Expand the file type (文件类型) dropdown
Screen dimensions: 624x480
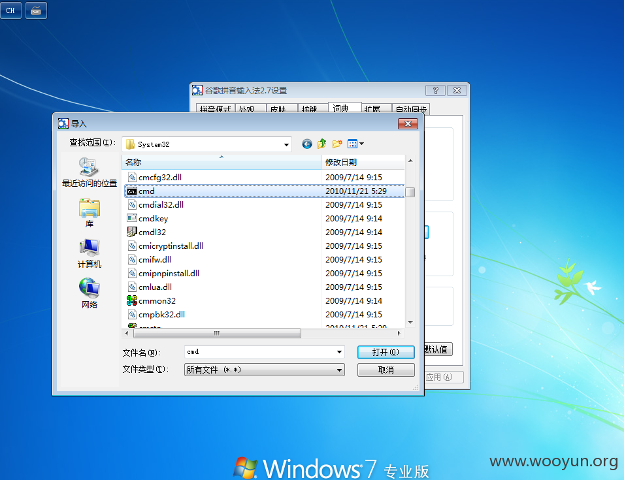click(339, 370)
